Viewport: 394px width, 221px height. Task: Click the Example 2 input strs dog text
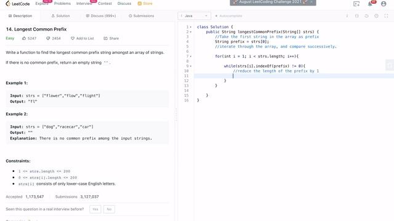click(x=52, y=127)
